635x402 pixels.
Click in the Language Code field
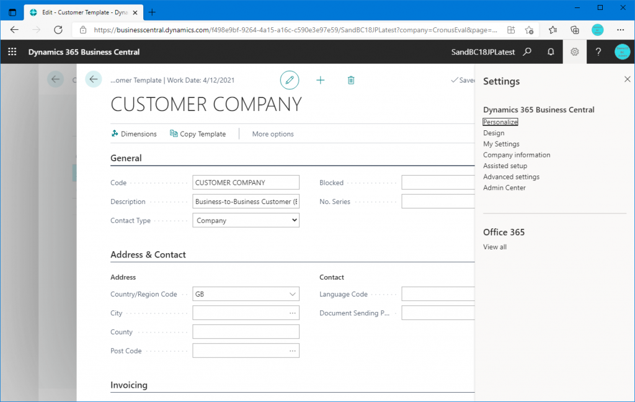[438, 294]
